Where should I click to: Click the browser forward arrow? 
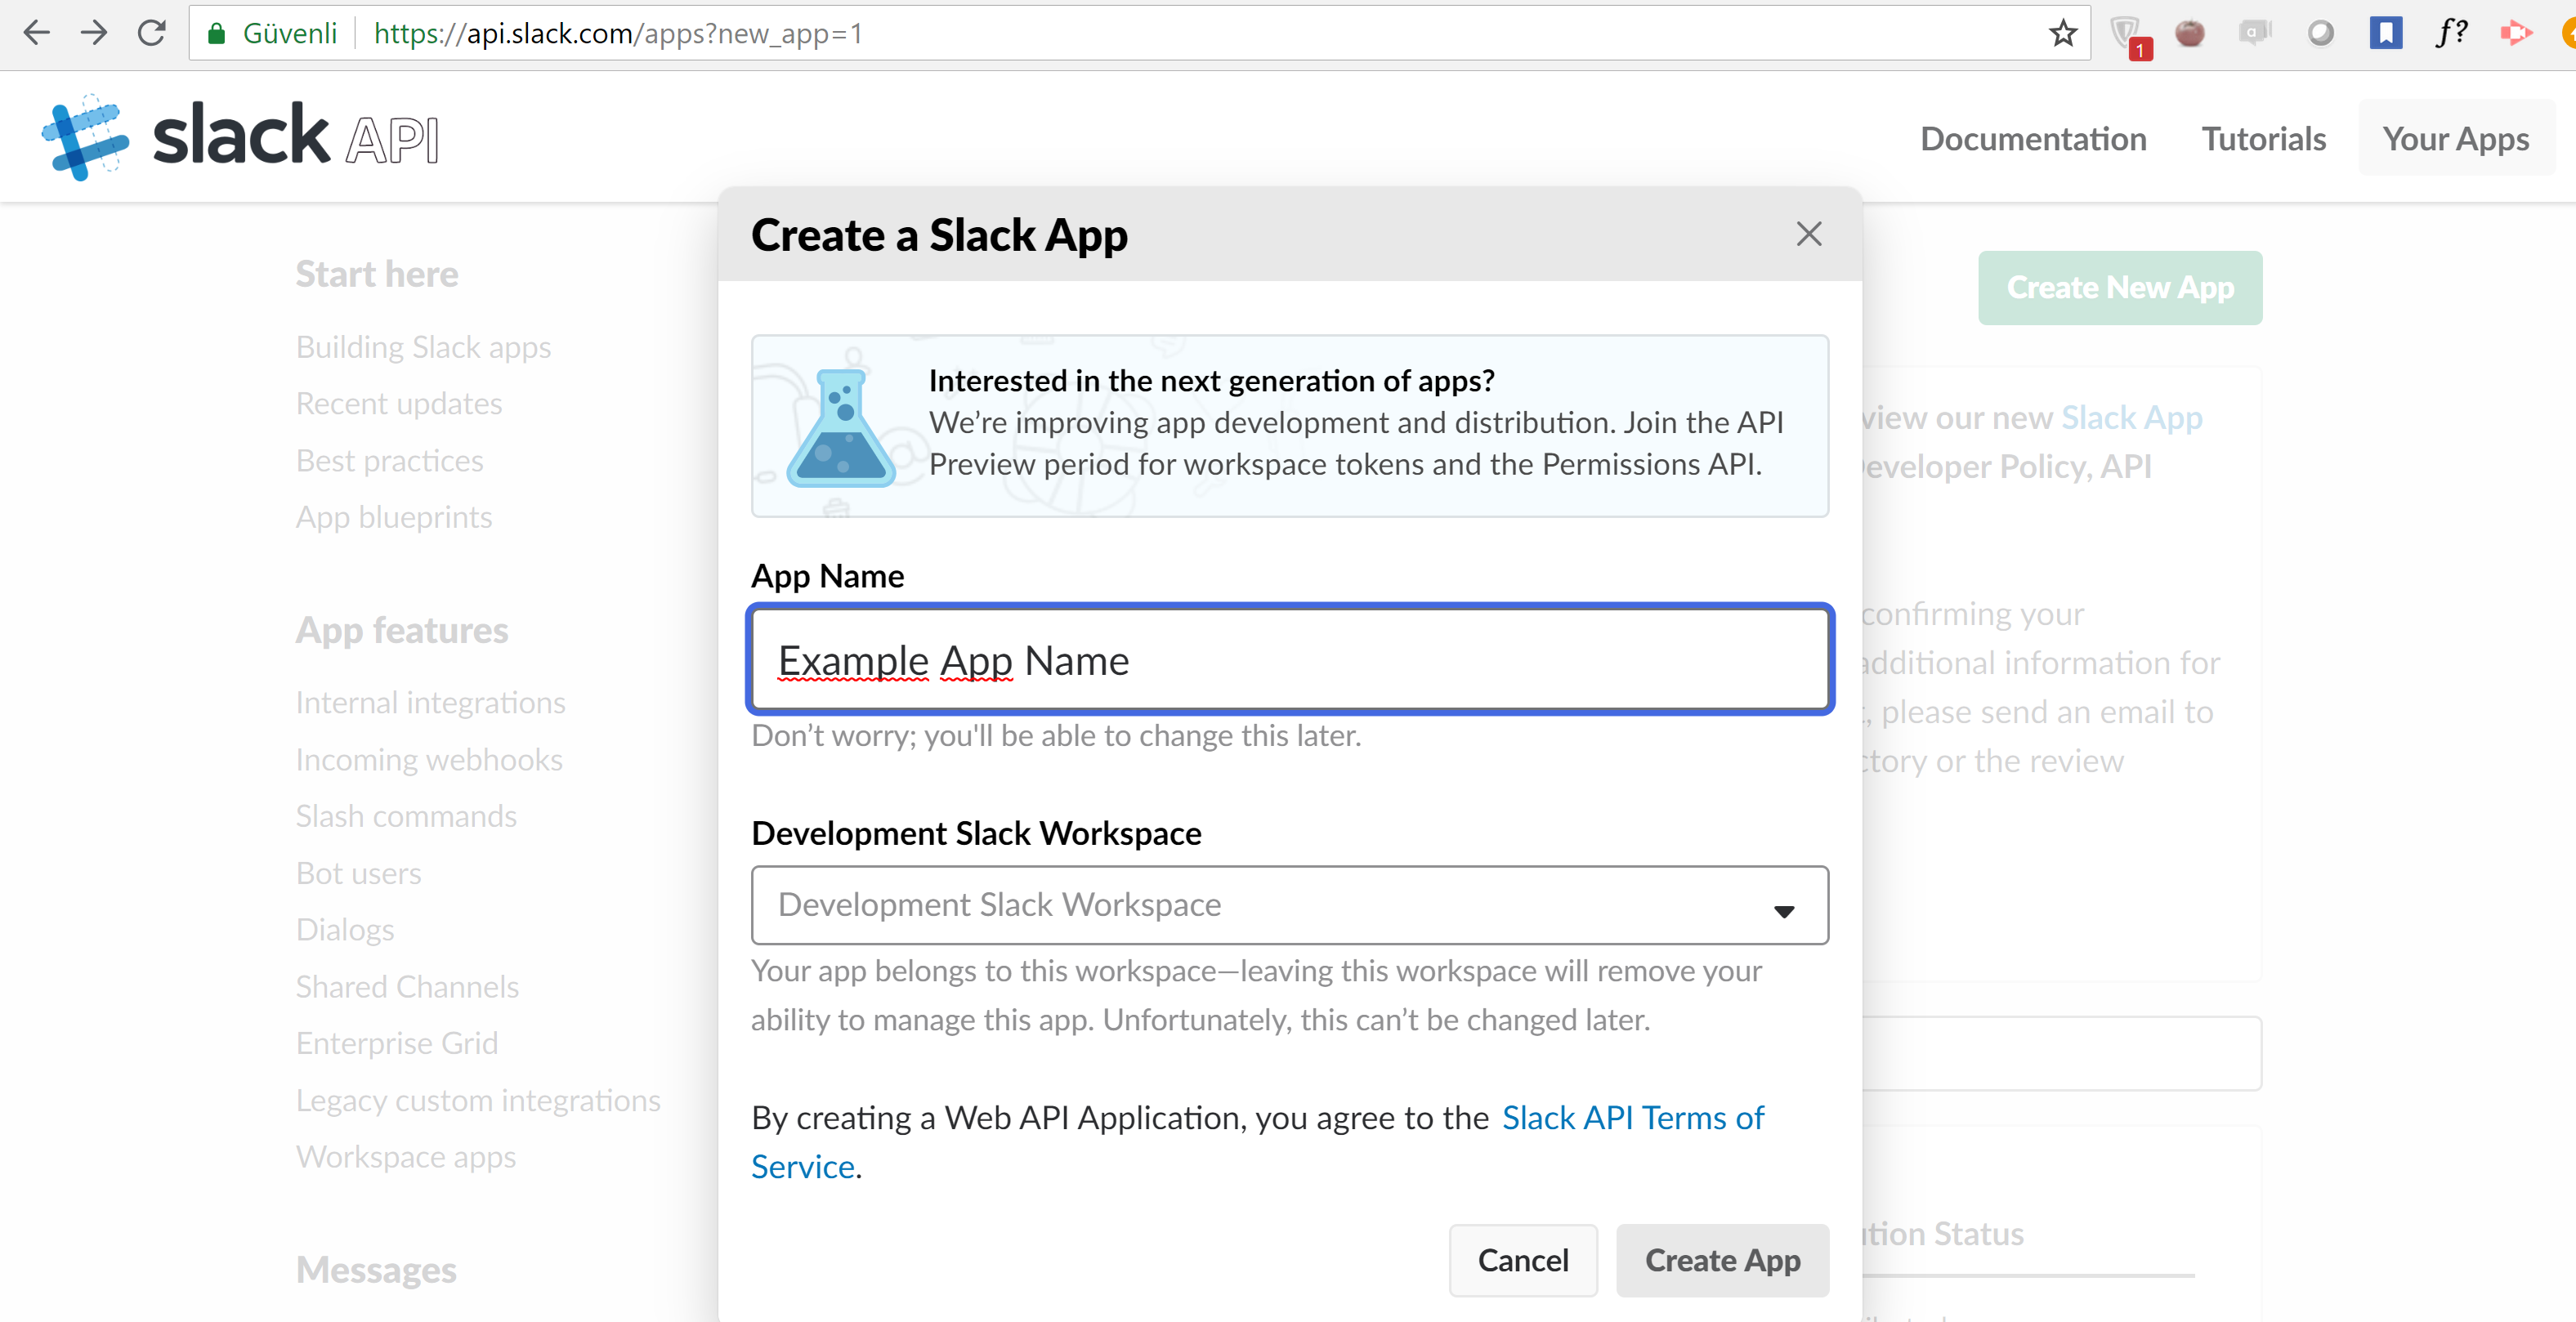tap(93, 33)
